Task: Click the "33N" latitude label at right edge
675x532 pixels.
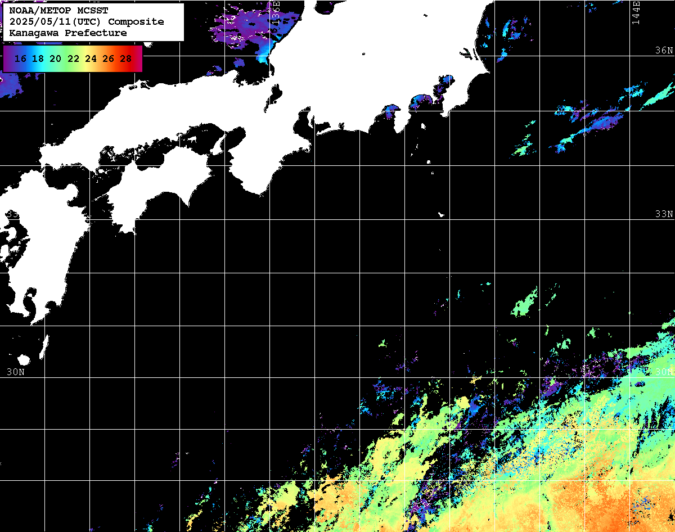Action: point(664,214)
